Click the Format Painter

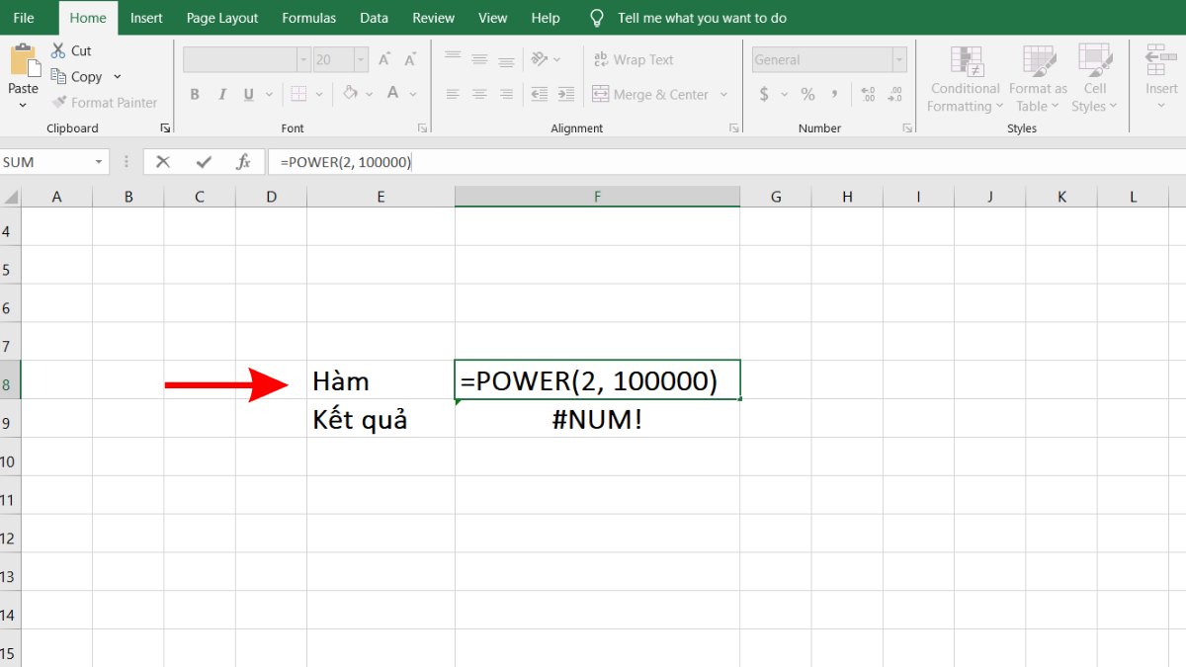103,102
